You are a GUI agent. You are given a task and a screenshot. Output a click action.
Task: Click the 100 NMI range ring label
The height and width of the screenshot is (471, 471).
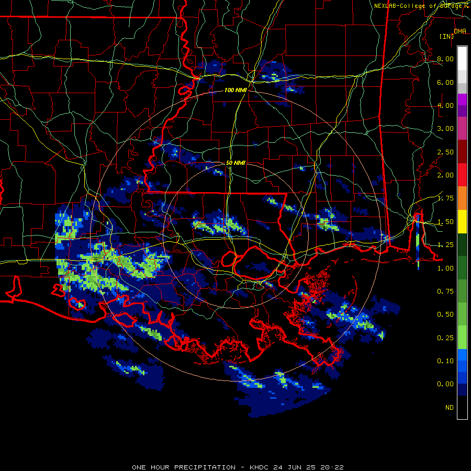coord(235,90)
